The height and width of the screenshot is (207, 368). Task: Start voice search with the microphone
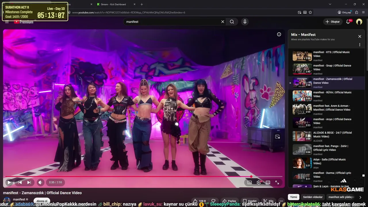coord(245,22)
